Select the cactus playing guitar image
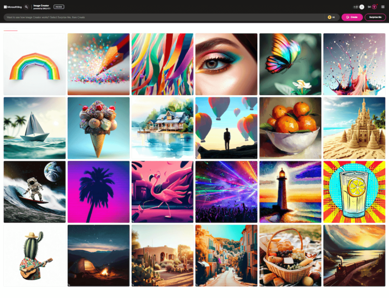This screenshot has width=389, height=298. pyautogui.click(x=34, y=256)
